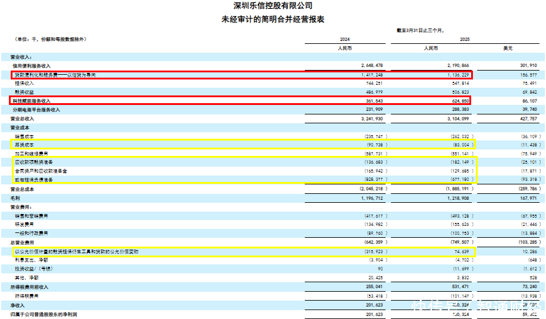This screenshot has height=319, width=546.
Task: Select the value 3,241,930 in 2024 column
Action: [376, 119]
